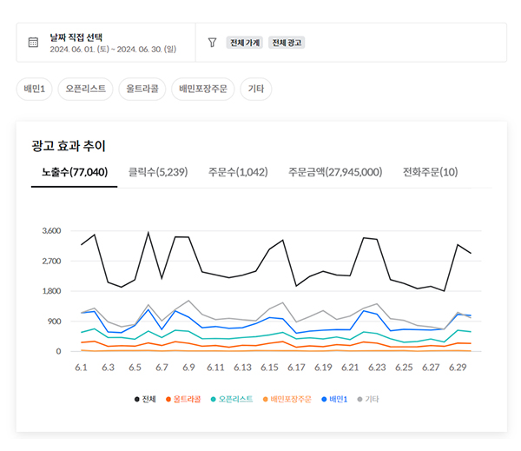Open the 전체 가게 store filter
Screen dimensions: 521x451
(245, 43)
